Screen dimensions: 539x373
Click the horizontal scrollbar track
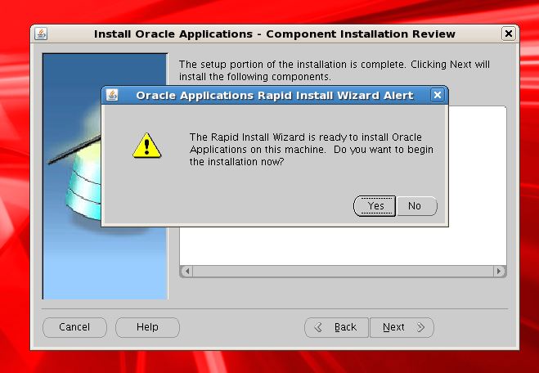tap(343, 272)
